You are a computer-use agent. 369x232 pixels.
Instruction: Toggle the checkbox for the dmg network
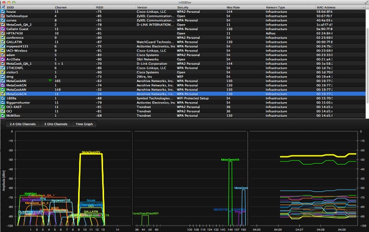3,77
